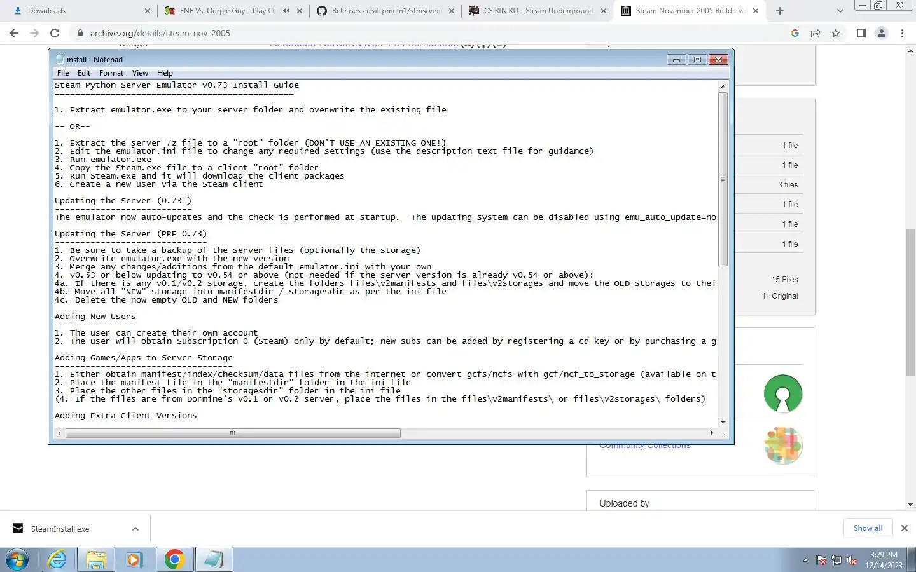Click the Google icon in address bar

point(795,33)
